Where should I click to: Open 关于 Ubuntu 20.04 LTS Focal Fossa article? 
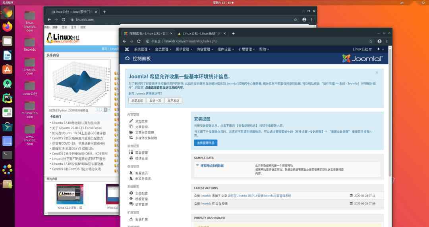(x=77, y=128)
